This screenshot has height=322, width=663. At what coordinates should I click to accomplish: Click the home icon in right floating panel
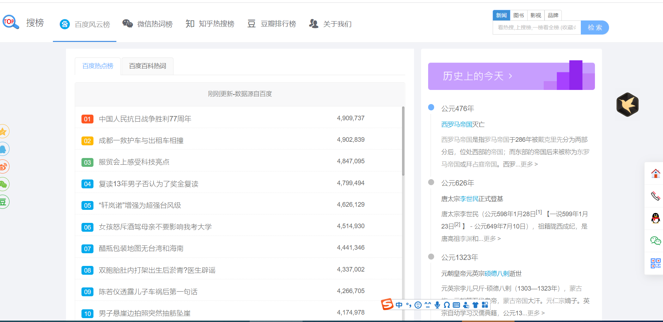click(x=655, y=173)
